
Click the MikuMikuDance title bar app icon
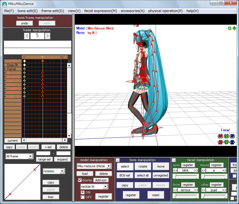click(x=4, y=4)
